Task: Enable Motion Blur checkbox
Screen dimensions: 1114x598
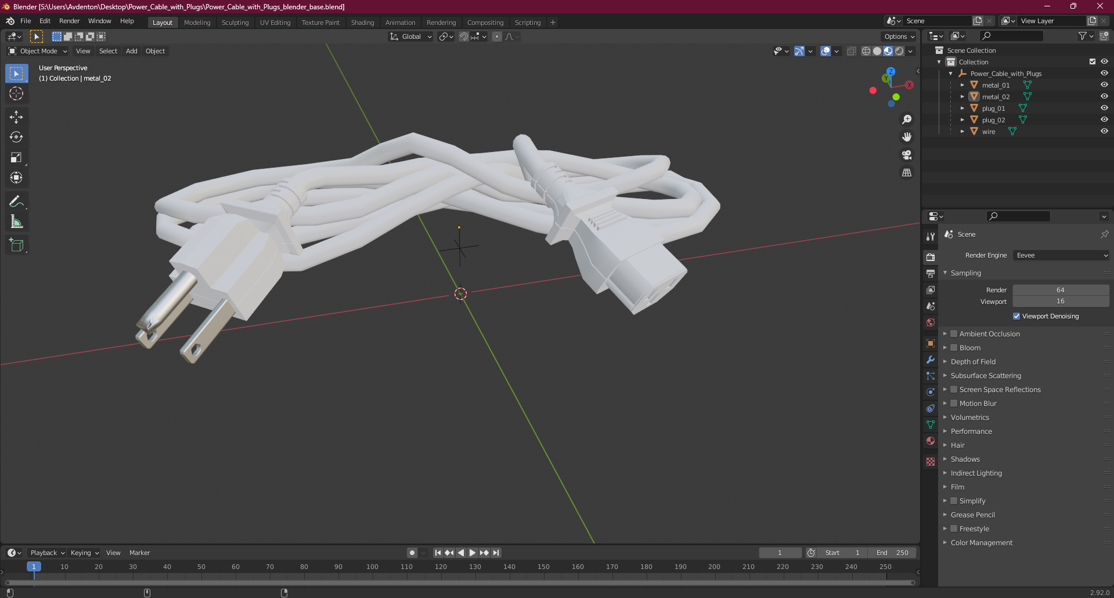Action: [x=954, y=403]
